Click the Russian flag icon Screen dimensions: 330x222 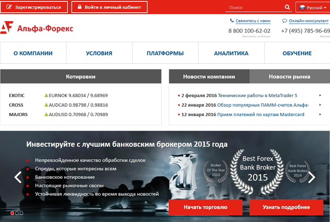(302, 8)
